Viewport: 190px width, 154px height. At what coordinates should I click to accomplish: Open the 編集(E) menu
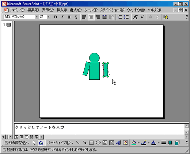tap(33, 10)
